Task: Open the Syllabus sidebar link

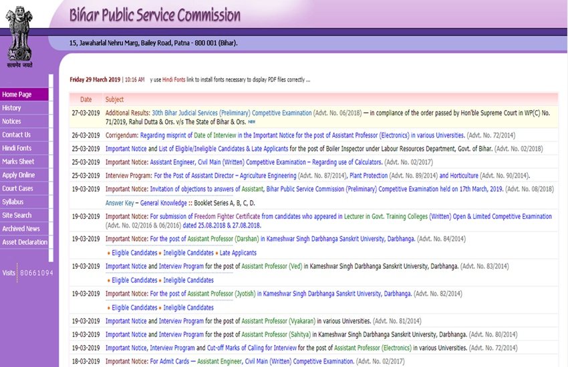Action: tap(13, 202)
